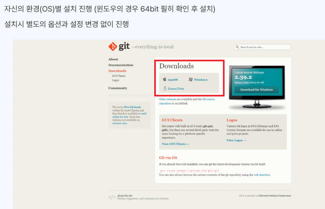Open the Community menu item
The height and width of the screenshot is (209, 325).
(x=118, y=88)
